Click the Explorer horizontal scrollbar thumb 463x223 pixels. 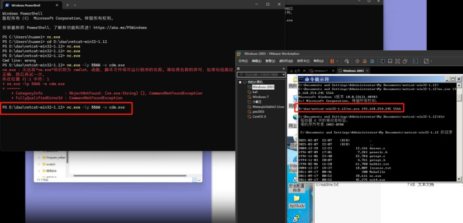pyautogui.click(x=130, y=176)
